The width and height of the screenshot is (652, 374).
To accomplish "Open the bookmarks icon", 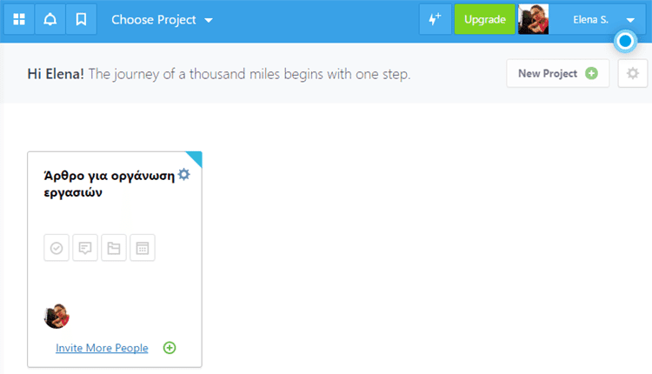I will tap(82, 19).
